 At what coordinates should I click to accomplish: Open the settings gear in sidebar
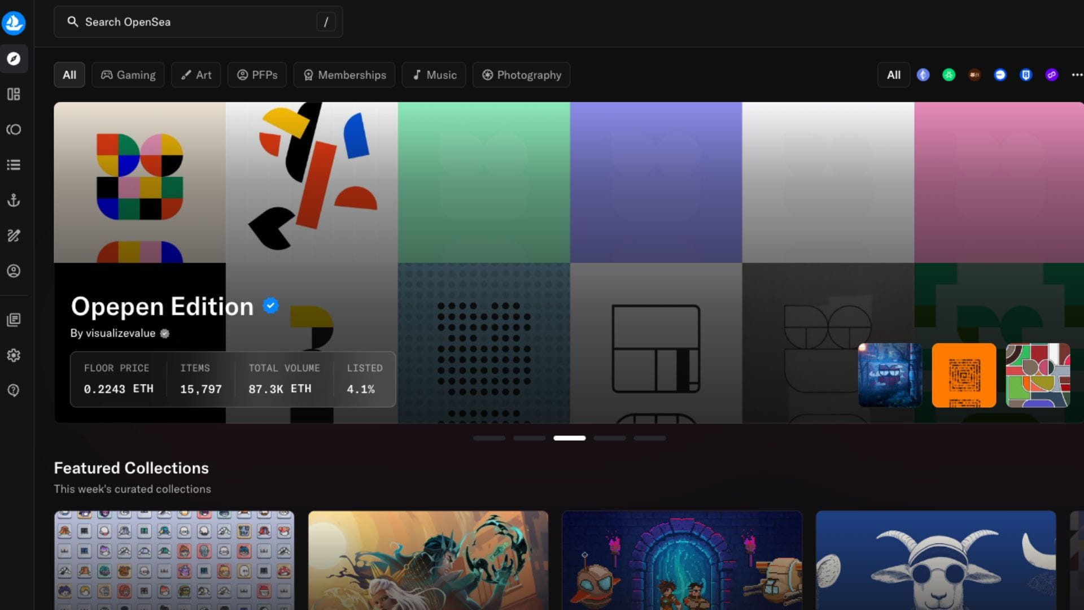click(14, 355)
